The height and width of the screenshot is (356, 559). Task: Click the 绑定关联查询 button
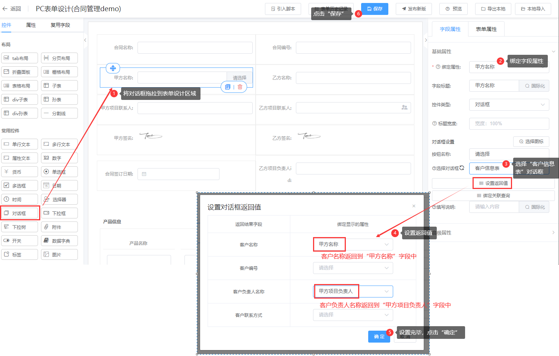coord(493,195)
